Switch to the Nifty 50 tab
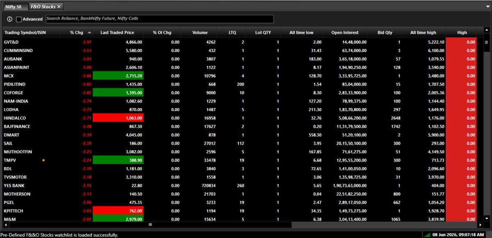Screen dimensions: 492x238 (x=16, y=7)
